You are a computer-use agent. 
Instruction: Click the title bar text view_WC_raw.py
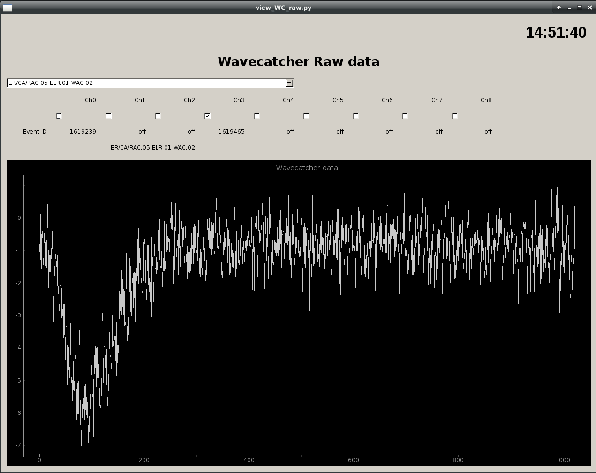283,8
